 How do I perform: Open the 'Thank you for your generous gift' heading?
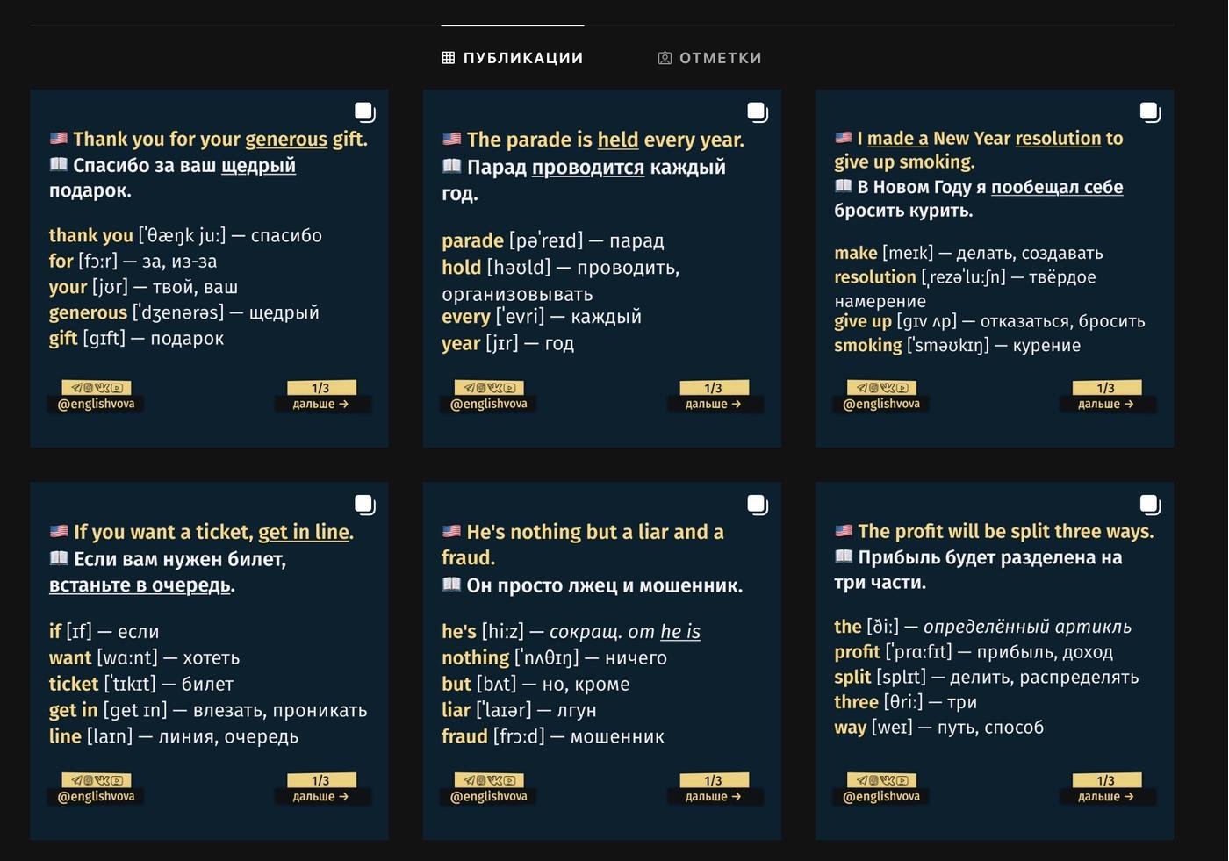point(219,139)
